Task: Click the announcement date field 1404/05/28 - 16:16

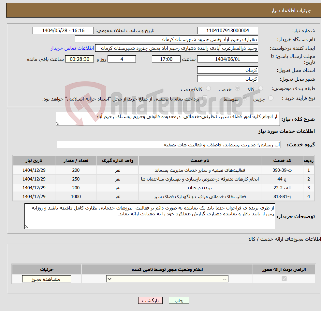Action: [x=63, y=31]
